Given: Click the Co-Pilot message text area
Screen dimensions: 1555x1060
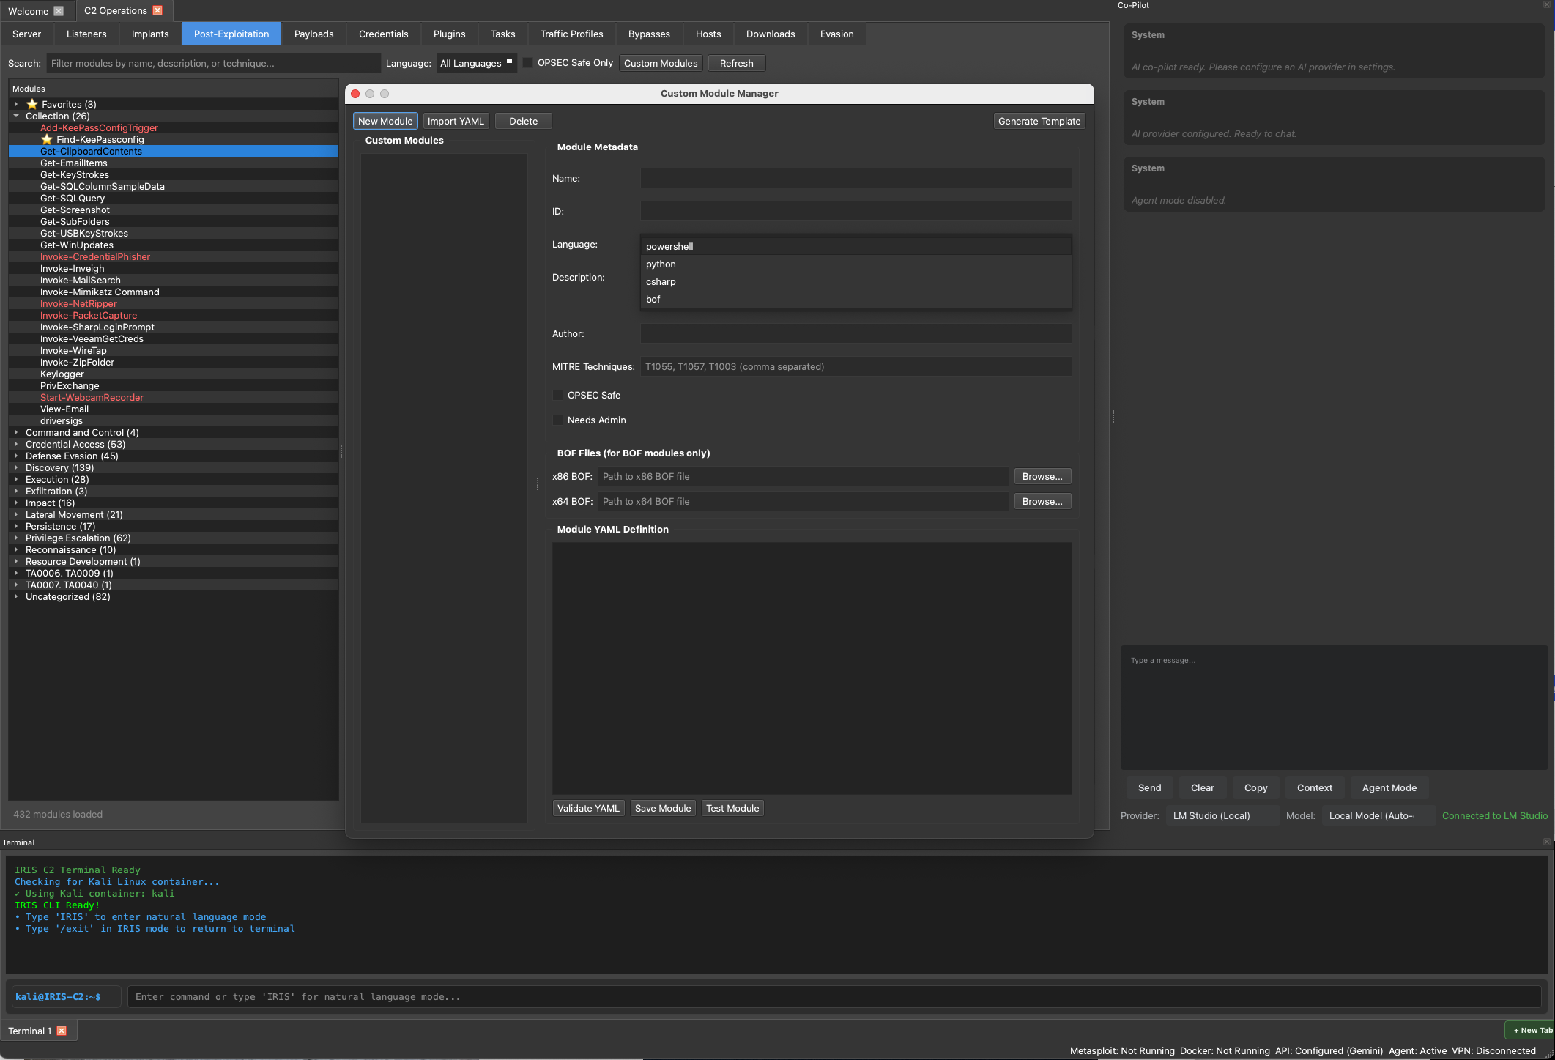Looking at the screenshot, I should pos(1334,708).
